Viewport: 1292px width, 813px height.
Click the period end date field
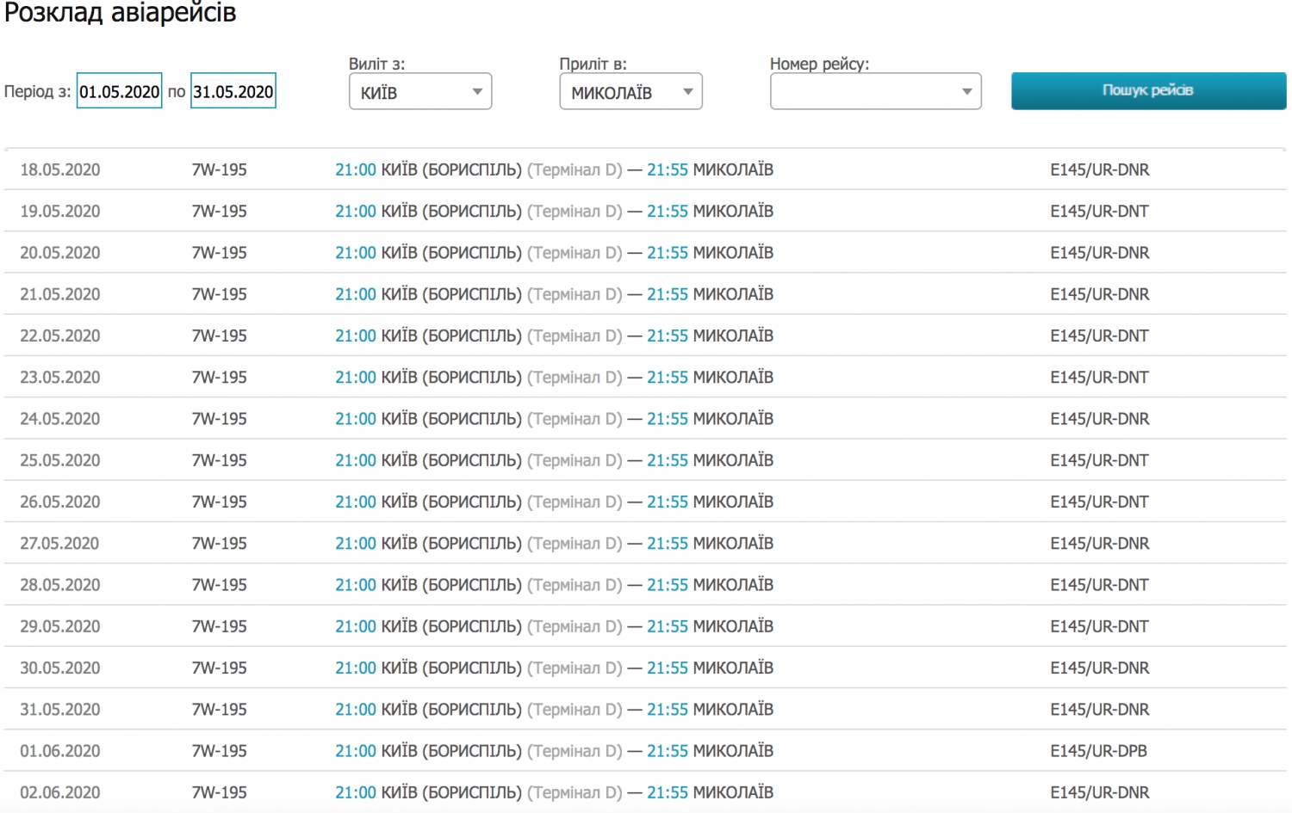point(233,91)
